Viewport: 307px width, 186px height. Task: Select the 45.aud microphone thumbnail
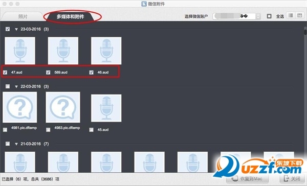106,108
